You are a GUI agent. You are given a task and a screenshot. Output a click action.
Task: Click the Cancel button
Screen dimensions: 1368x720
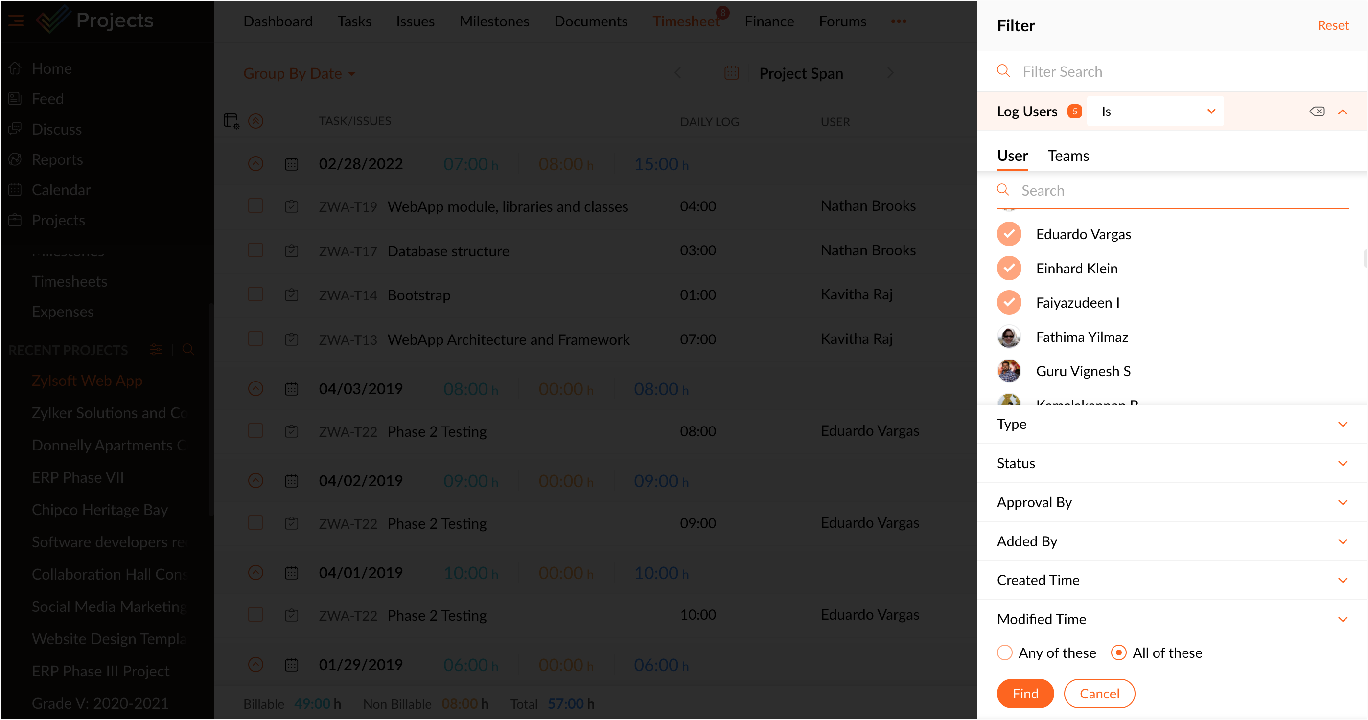tap(1099, 694)
